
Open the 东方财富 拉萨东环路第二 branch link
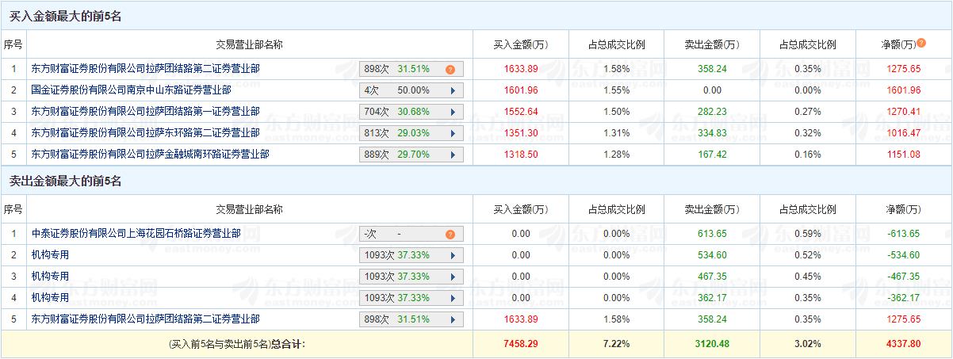[145, 133]
